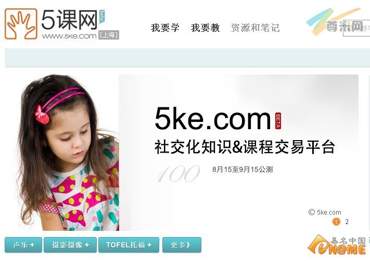Open the 我要教 menu item
Image resolution: width=370 pixels, height=261 pixels.
pyautogui.click(x=205, y=28)
